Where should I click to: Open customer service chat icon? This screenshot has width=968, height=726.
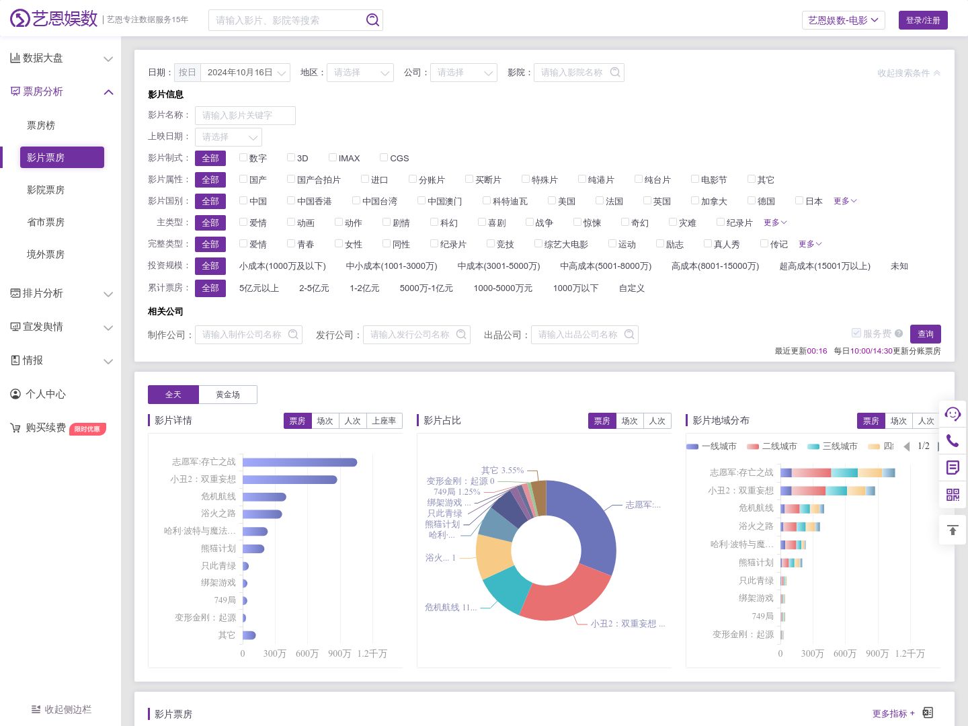tap(953, 413)
